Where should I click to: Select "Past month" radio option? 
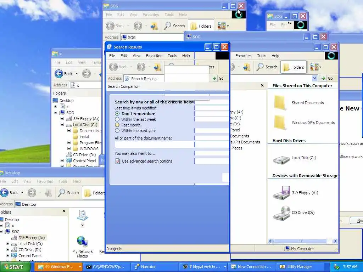117,125
